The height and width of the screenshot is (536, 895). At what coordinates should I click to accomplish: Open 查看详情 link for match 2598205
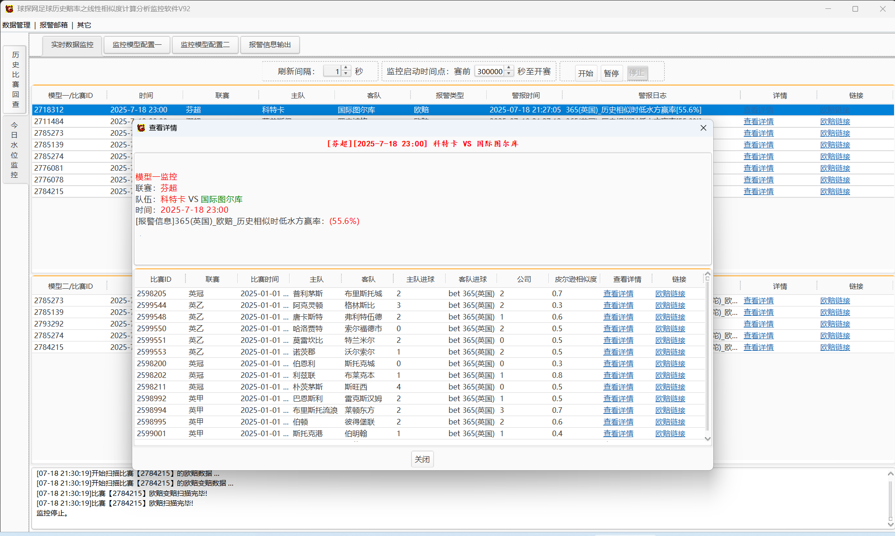tap(618, 294)
